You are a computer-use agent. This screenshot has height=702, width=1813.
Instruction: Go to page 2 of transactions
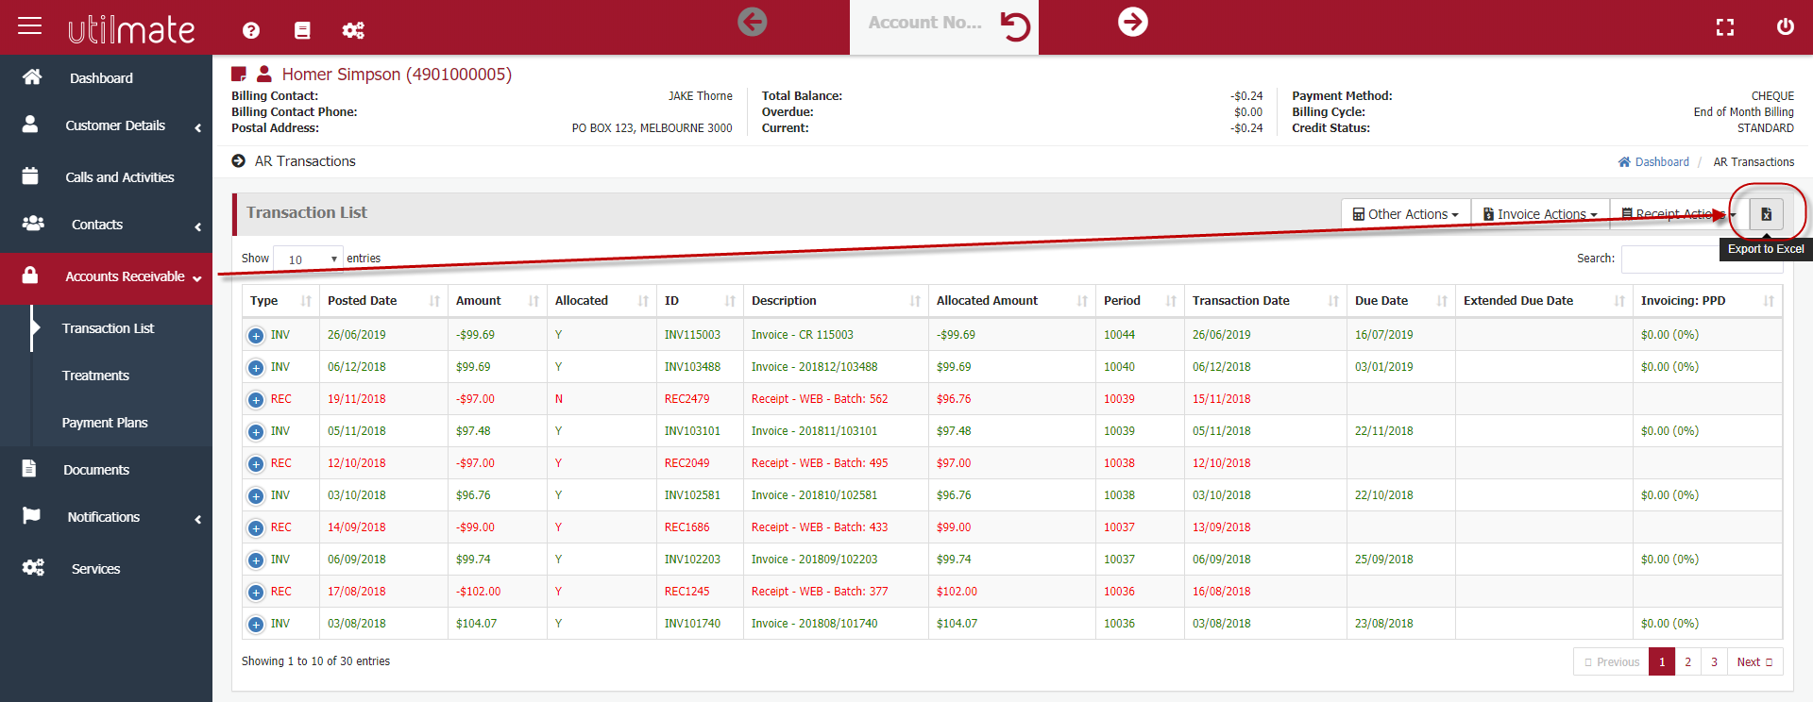(1688, 661)
